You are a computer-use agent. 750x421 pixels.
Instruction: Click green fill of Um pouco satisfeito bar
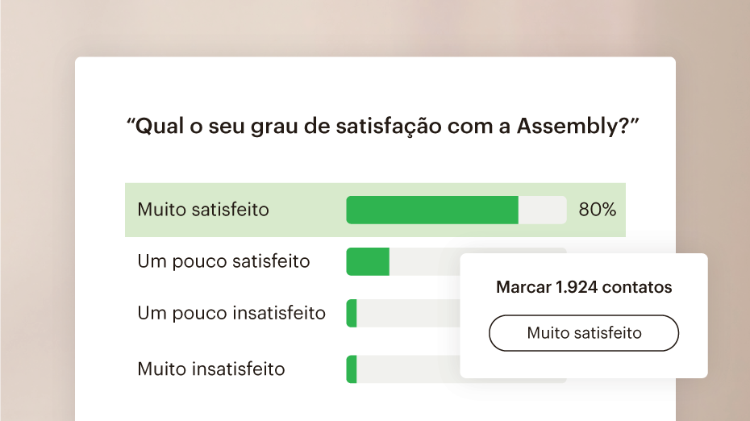click(368, 261)
